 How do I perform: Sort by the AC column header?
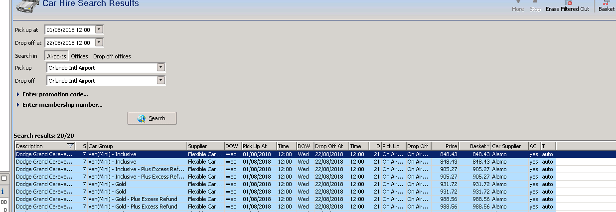pos(534,146)
